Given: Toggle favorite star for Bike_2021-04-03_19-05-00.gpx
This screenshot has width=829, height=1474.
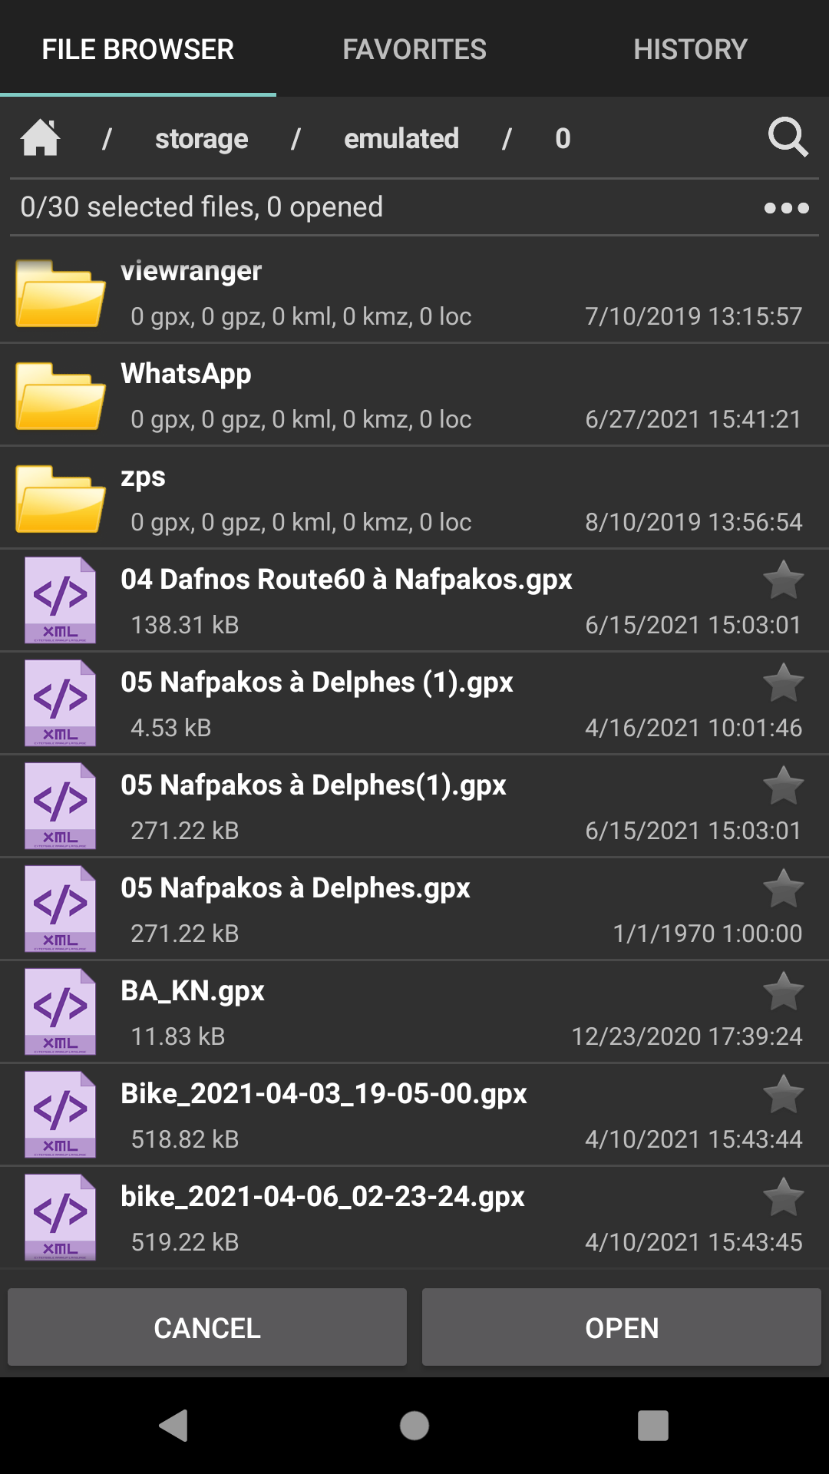Looking at the screenshot, I should tap(783, 1094).
